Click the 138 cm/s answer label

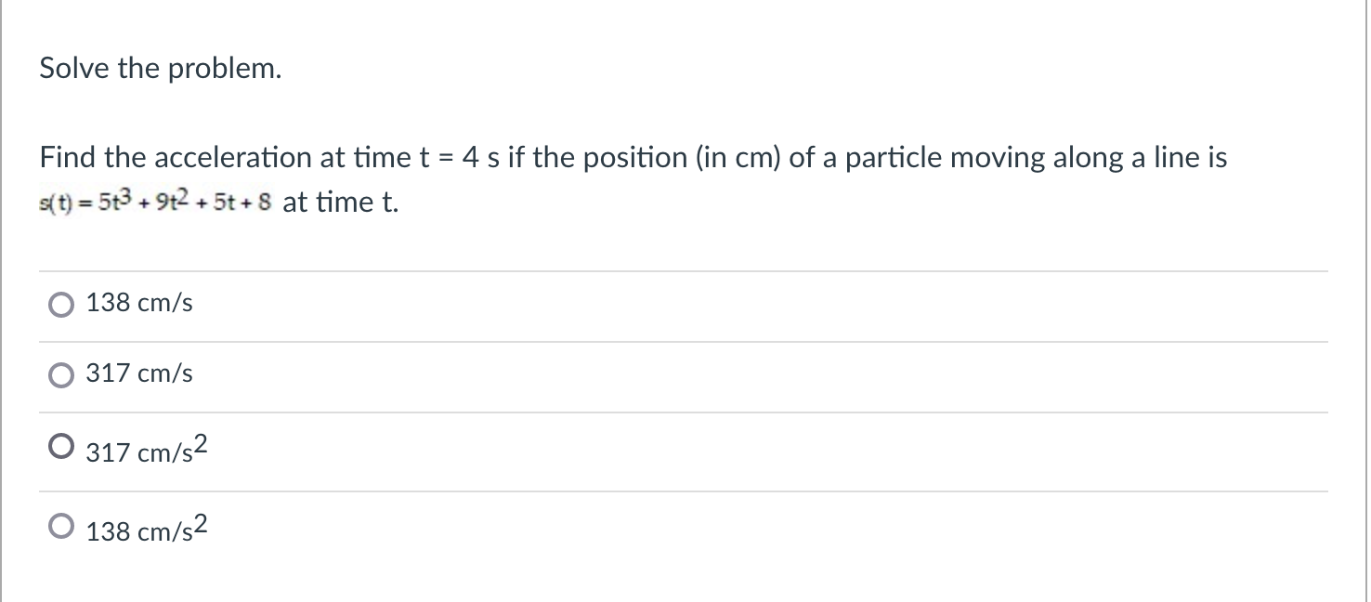point(137,303)
